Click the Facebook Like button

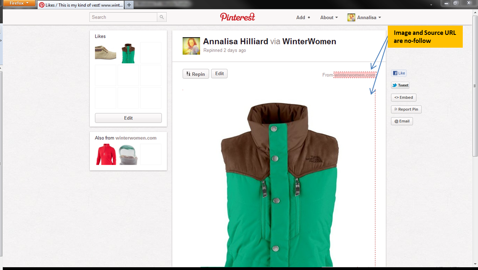[x=399, y=73]
